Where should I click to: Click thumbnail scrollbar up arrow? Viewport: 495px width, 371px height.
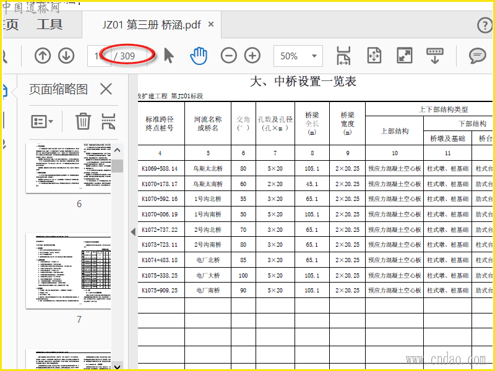[117, 150]
